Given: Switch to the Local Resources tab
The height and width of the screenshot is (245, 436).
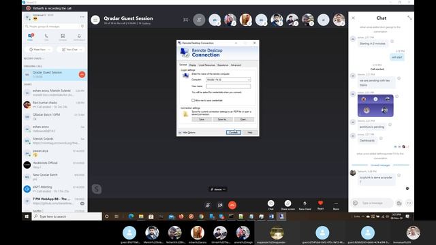Looking at the screenshot, I should 206,65.
